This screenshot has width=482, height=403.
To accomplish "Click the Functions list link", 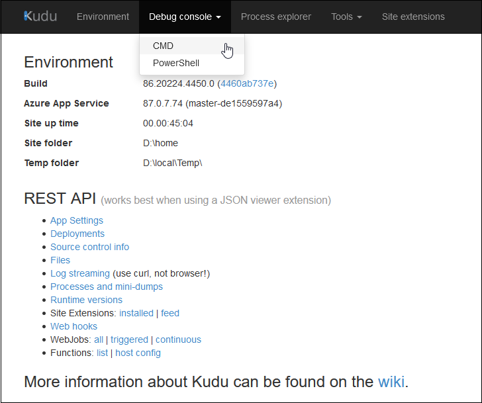I will click(x=102, y=353).
